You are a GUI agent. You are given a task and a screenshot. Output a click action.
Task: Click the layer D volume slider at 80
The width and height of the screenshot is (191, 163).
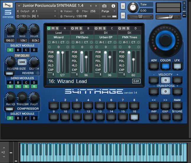pos(133,62)
